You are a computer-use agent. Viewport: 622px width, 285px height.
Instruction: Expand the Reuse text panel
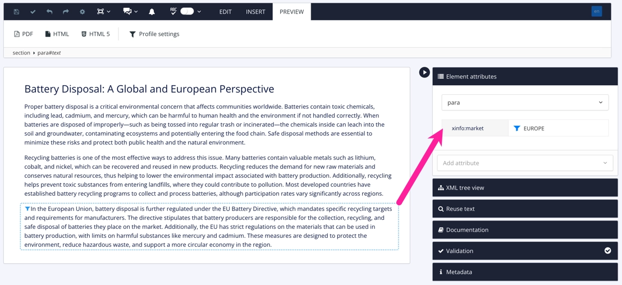(x=525, y=209)
